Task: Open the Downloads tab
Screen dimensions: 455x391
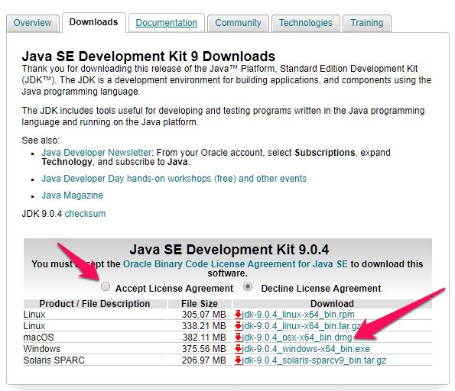Action: [x=94, y=22]
